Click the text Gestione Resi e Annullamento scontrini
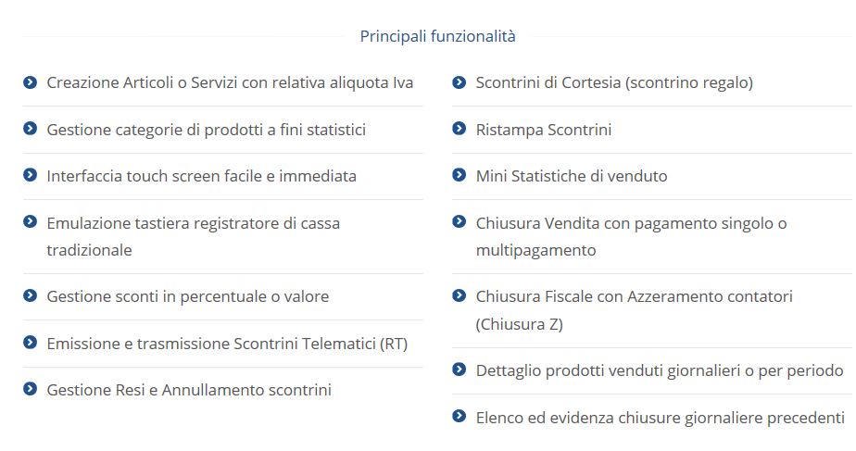Viewport: 856px width, 451px height. 189,390
